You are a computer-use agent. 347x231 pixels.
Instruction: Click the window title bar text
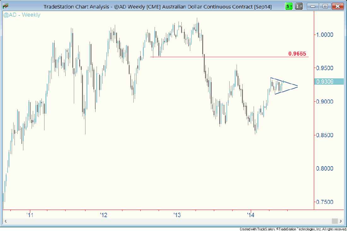click(157, 6)
